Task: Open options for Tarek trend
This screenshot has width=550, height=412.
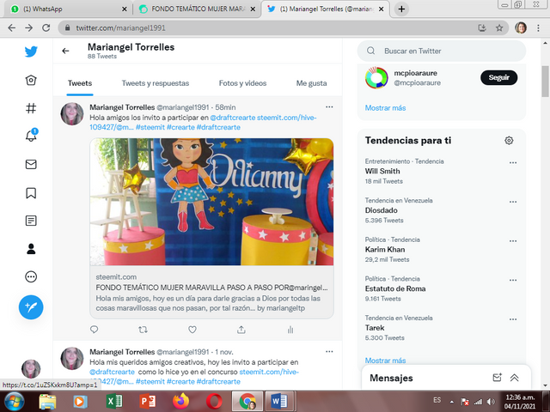Action: click(513, 319)
